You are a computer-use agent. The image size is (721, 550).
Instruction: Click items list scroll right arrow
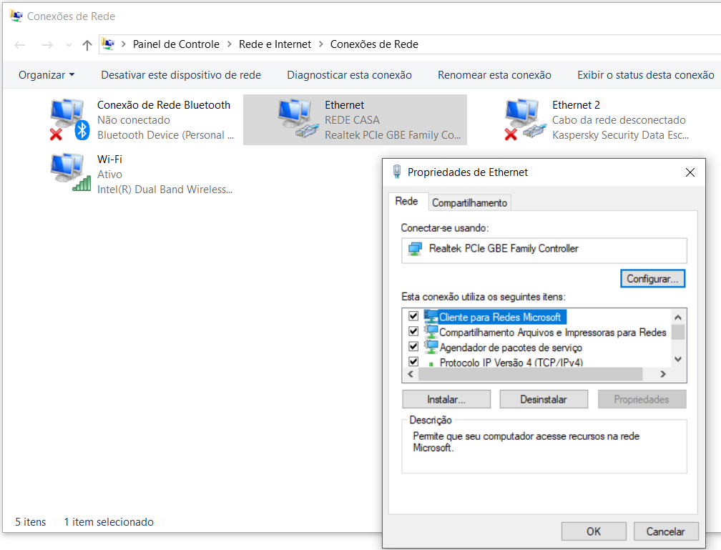pos(663,374)
